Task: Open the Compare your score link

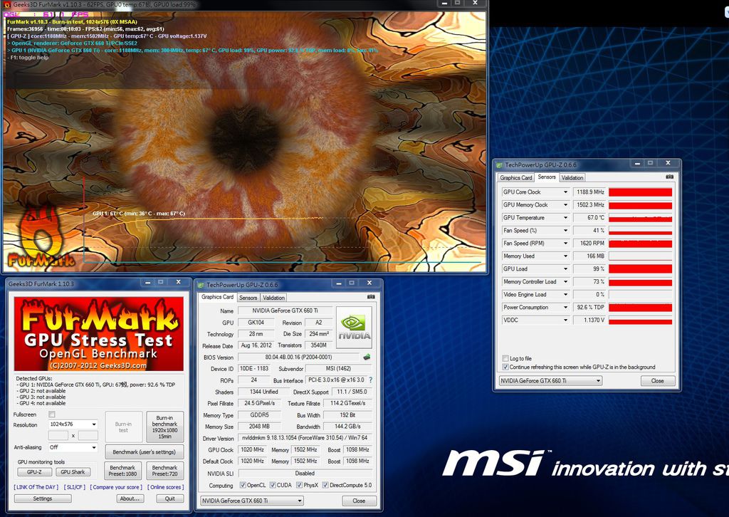Action: 116,487
